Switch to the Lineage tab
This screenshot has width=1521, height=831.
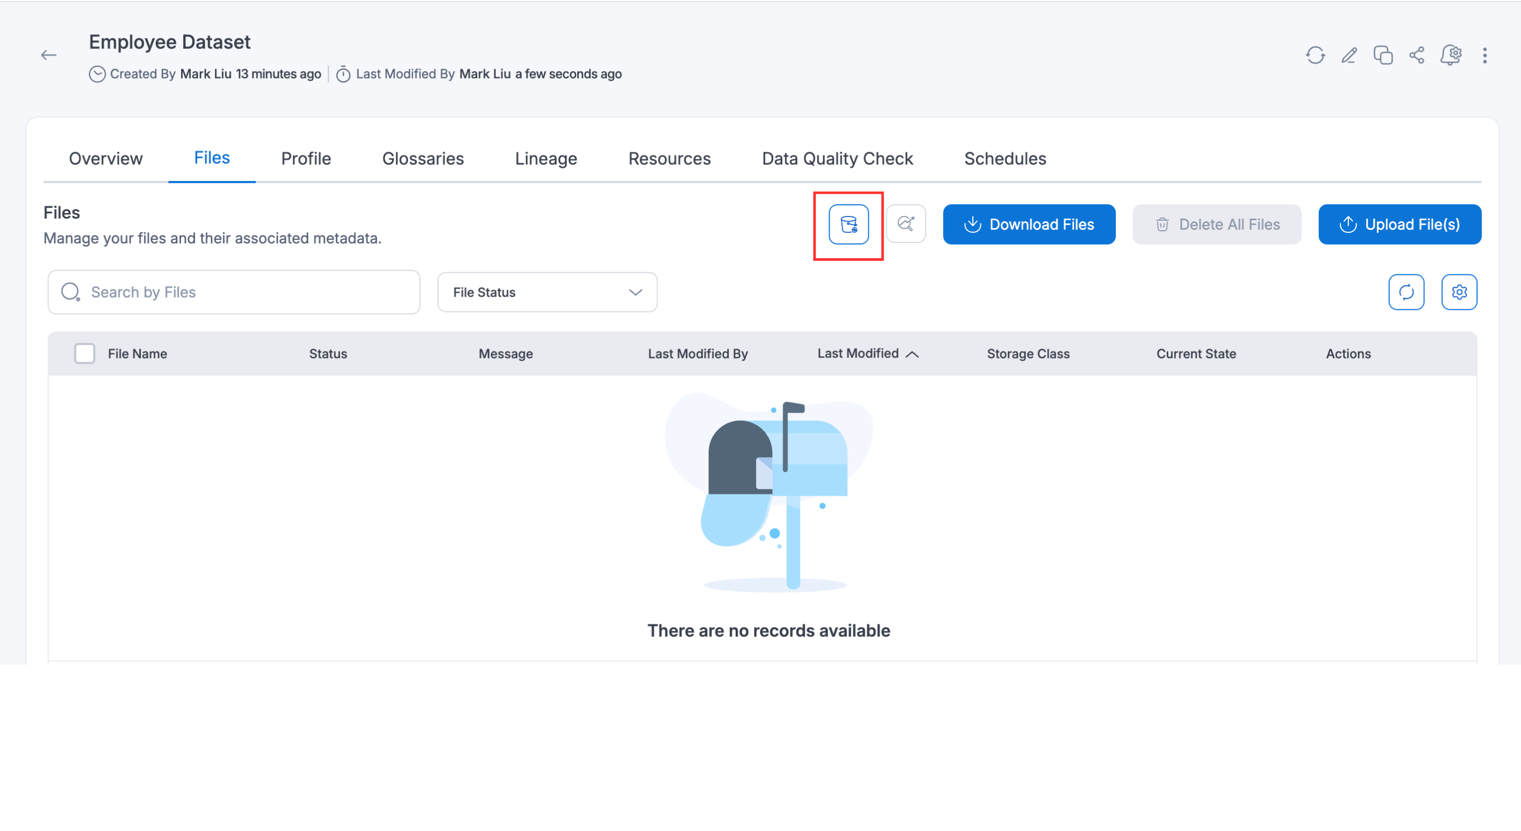point(546,158)
